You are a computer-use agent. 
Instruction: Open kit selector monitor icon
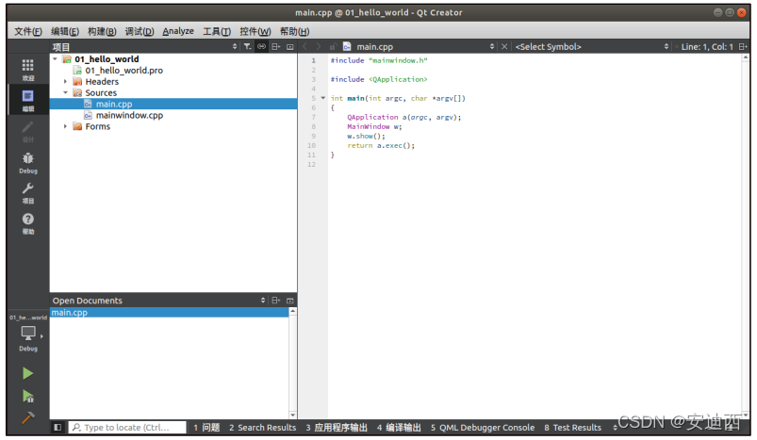point(28,334)
